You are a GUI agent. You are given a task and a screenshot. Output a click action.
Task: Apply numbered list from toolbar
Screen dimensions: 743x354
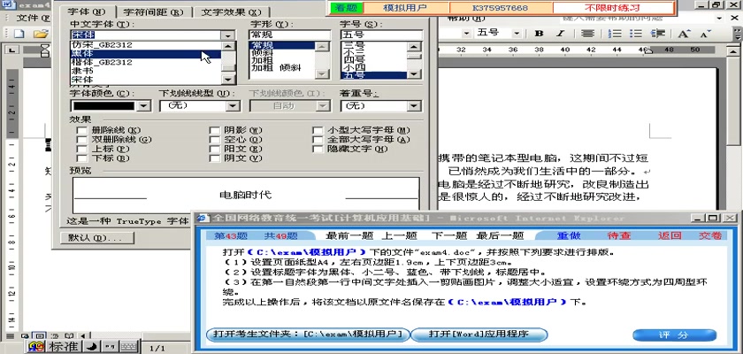tap(615, 34)
